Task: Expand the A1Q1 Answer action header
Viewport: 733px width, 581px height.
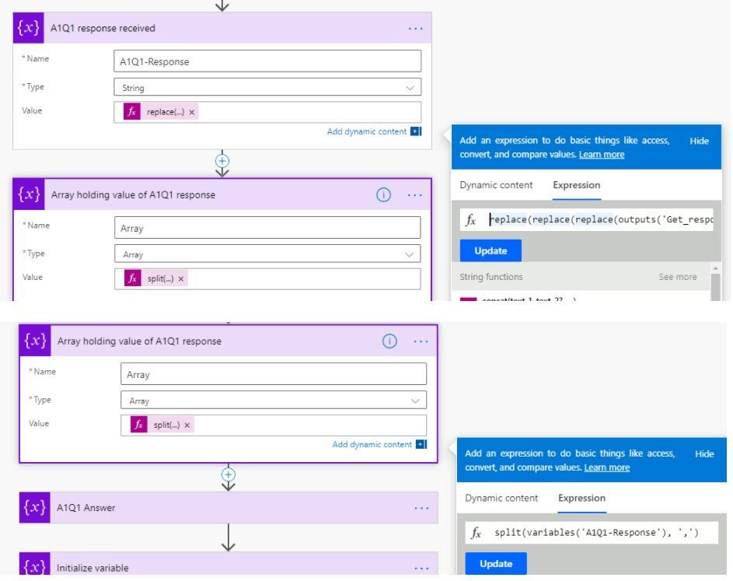Action: pos(229,508)
